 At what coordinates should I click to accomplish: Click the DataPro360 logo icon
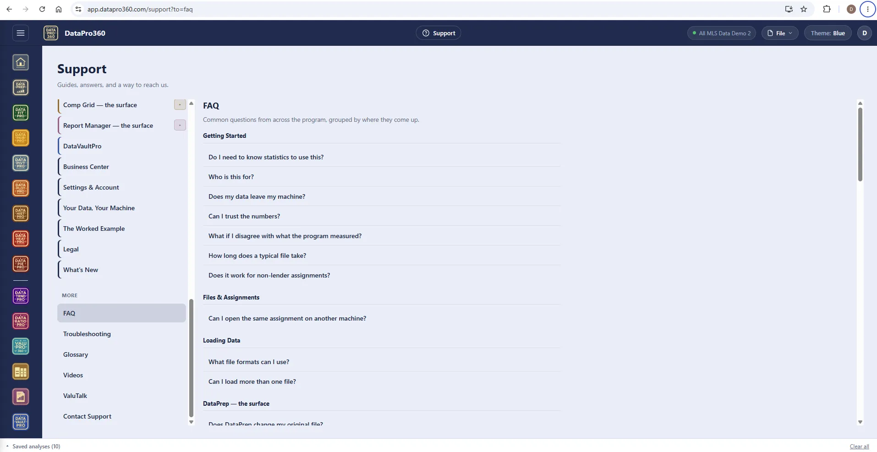pos(51,33)
